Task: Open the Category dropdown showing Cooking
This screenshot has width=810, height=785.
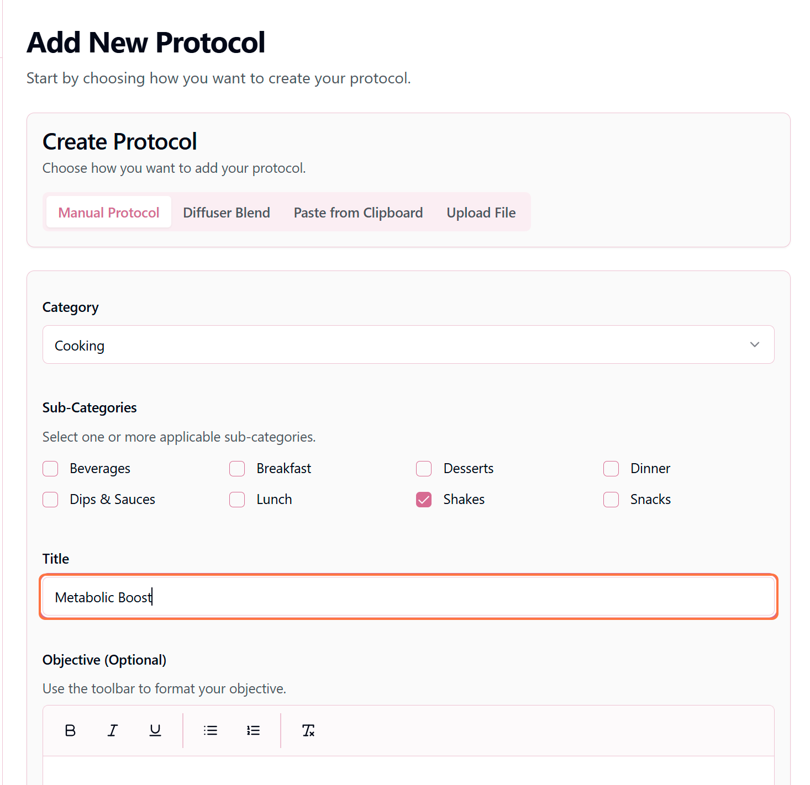Action: pyautogui.click(x=408, y=344)
